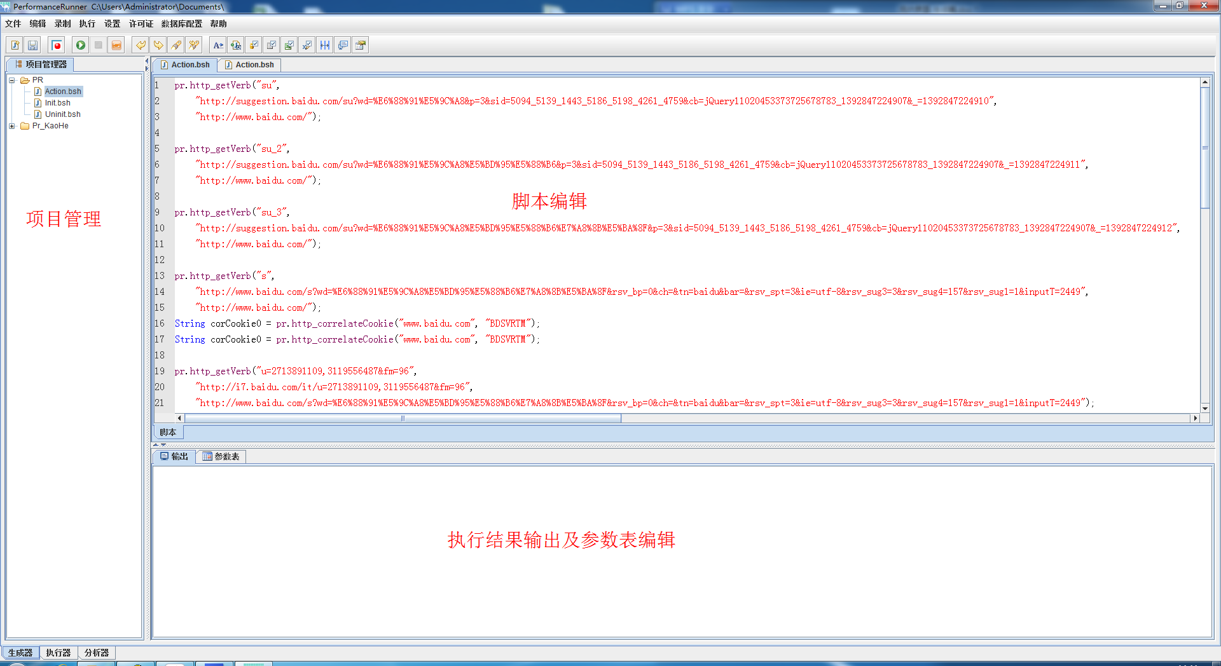Click the paintbrush with sparkles toolbar icon
The image size is (1221, 666).
(194, 45)
